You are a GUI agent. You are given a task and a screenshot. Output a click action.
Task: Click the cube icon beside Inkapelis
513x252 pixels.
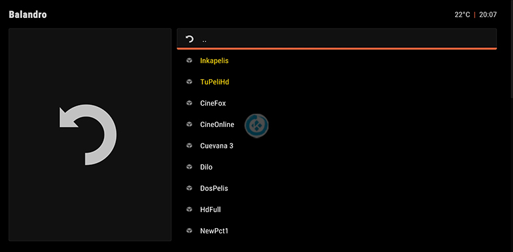tap(189, 61)
